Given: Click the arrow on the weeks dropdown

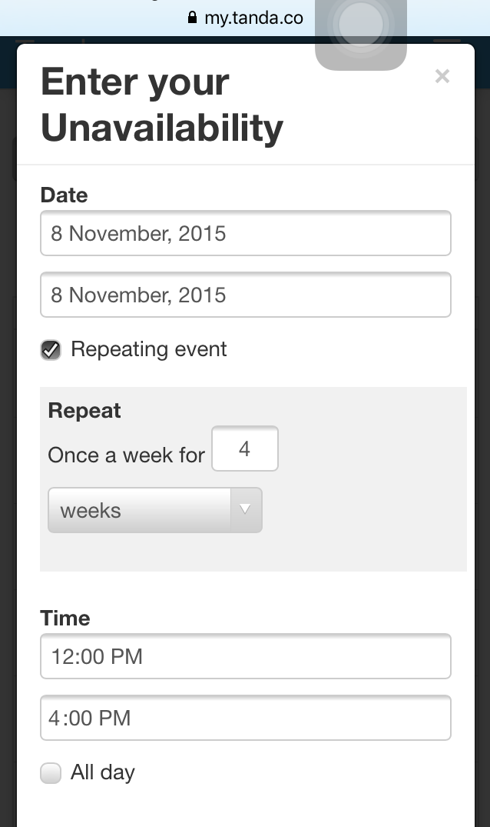Looking at the screenshot, I should (x=245, y=509).
